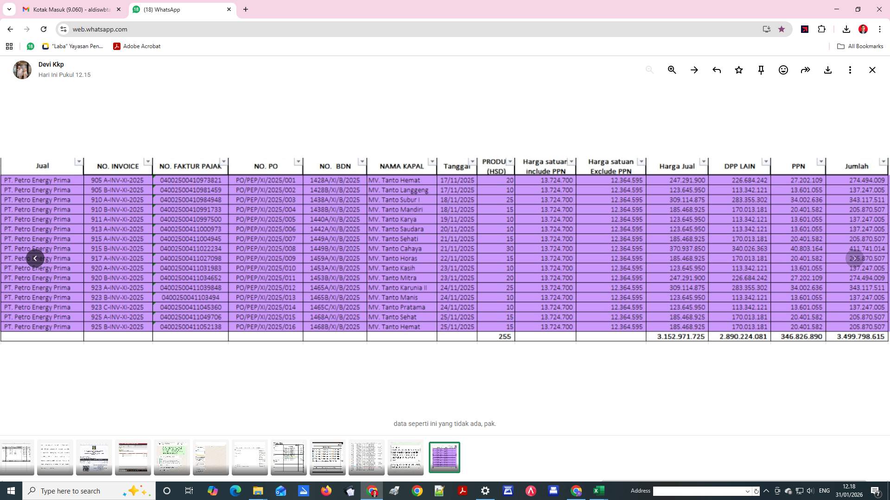Open the Chrome three-dot menu
890x500 pixels.
click(x=880, y=29)
